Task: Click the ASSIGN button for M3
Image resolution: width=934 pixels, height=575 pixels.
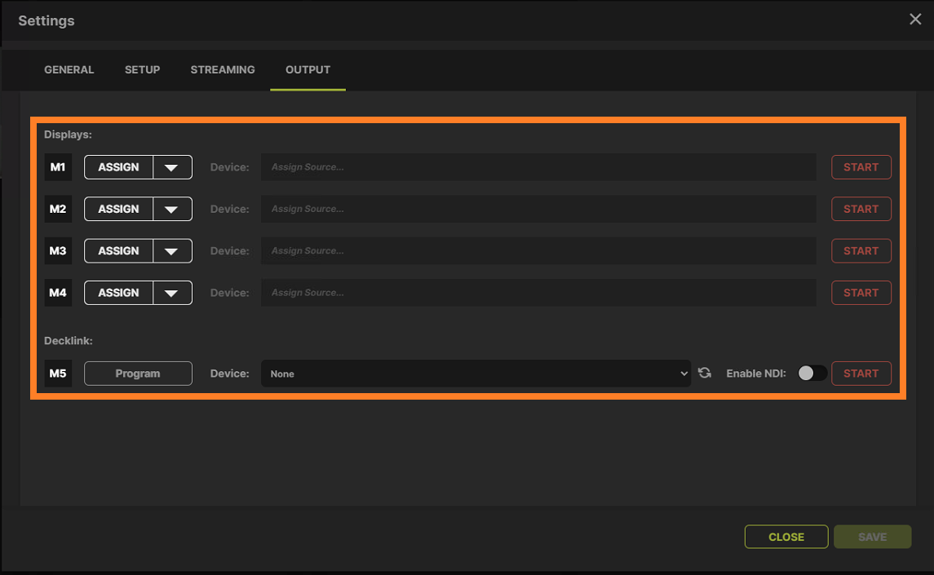Action: (117, 250)
